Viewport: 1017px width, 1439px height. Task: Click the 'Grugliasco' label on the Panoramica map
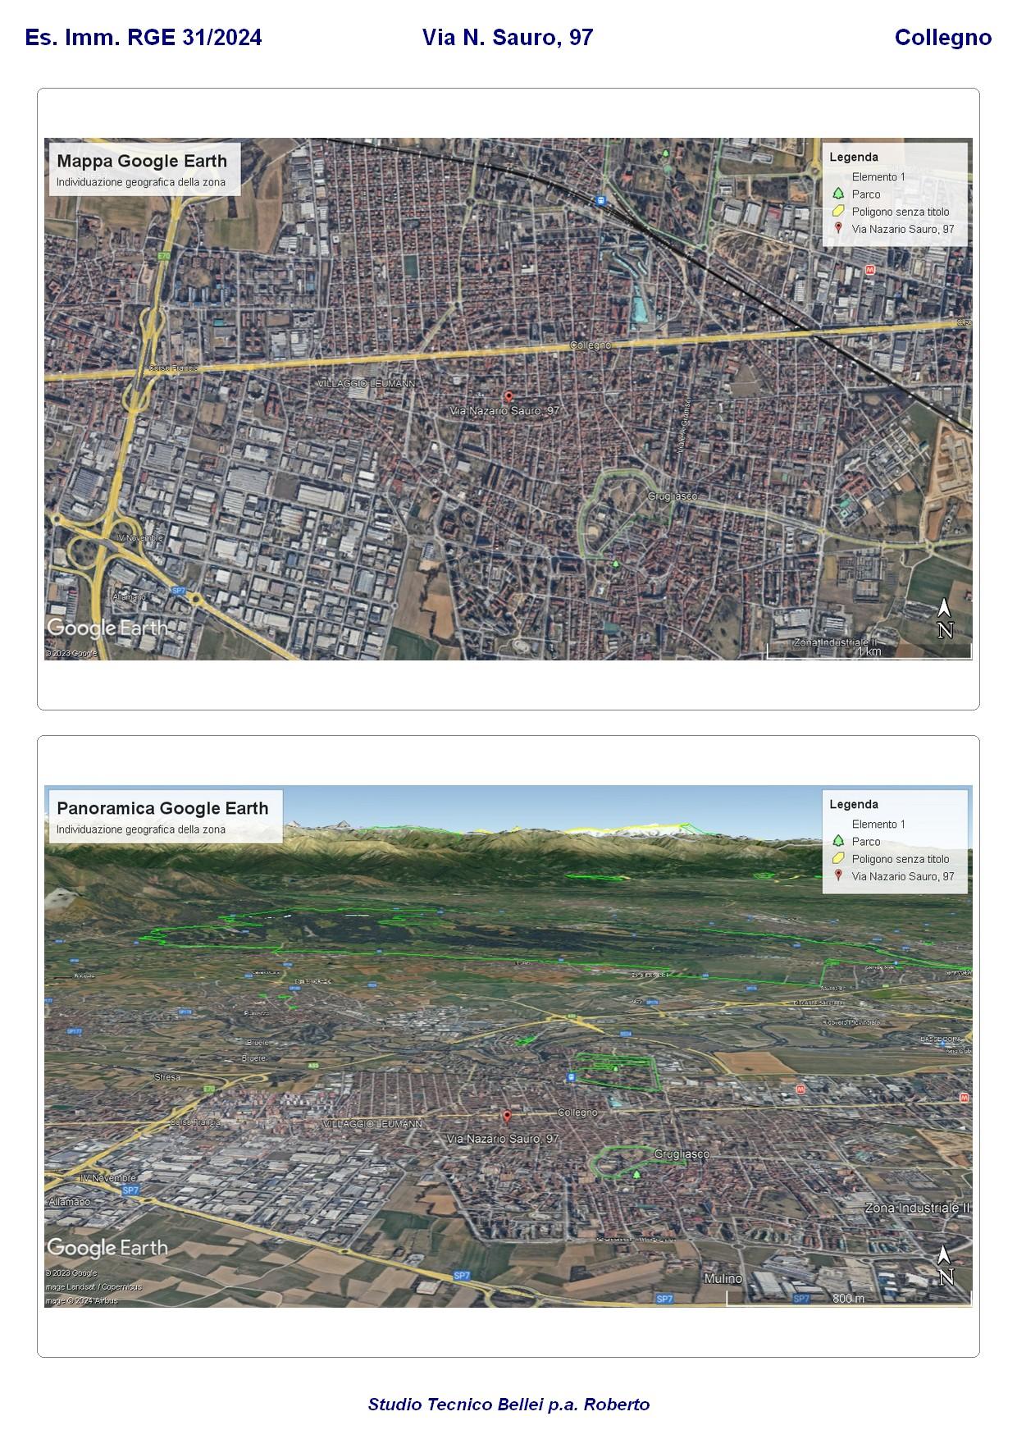[x=682, y=1153]
